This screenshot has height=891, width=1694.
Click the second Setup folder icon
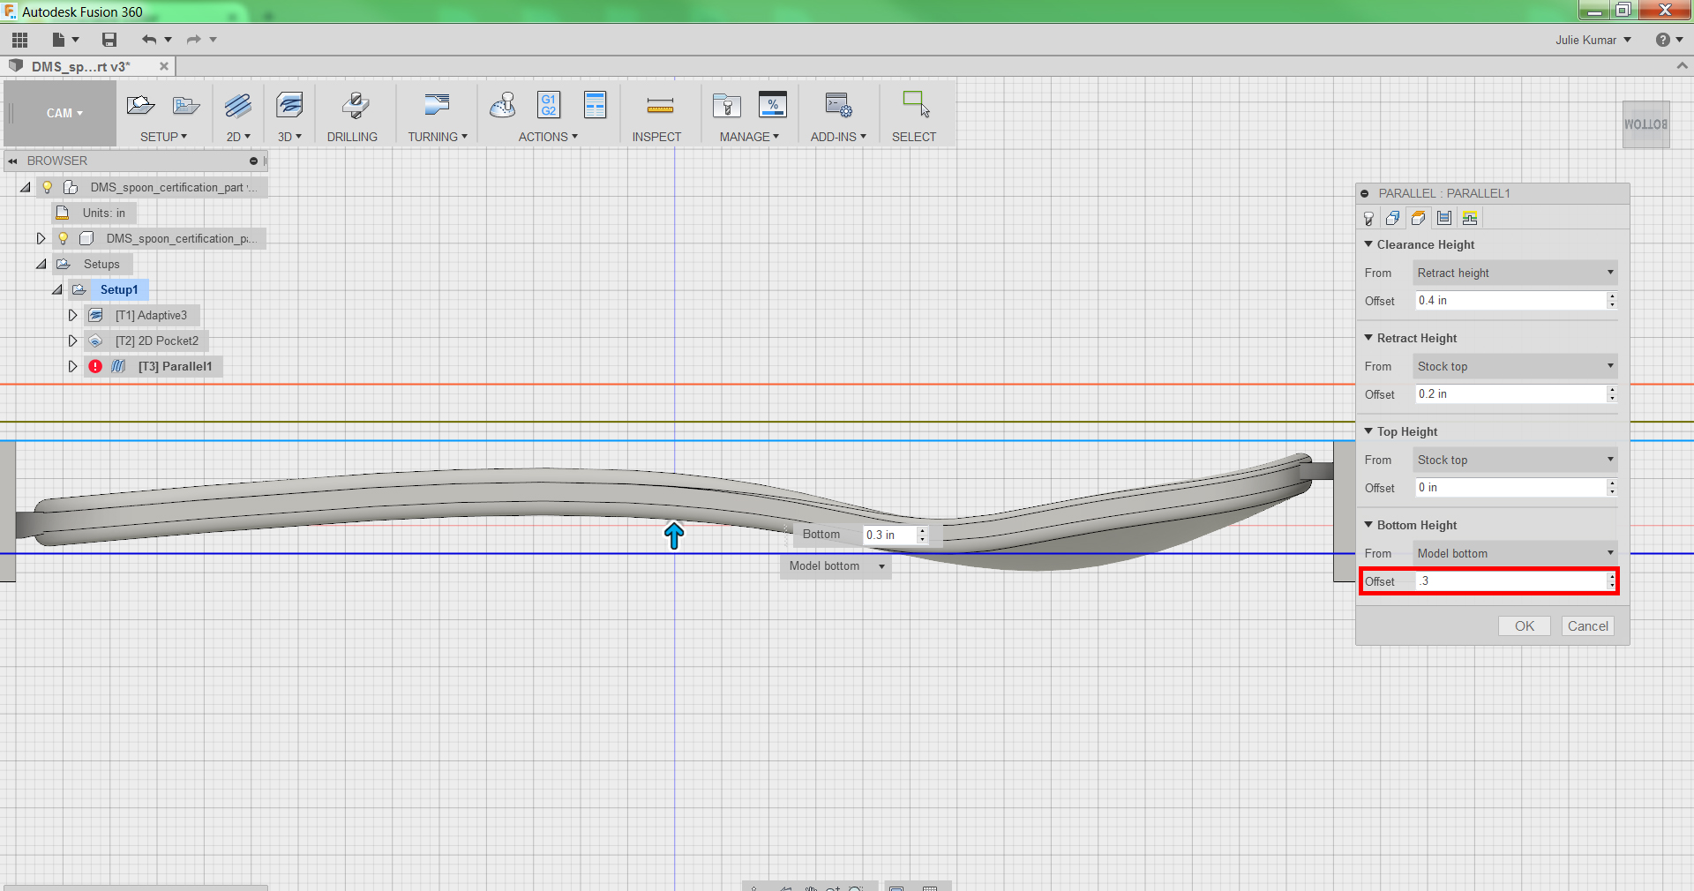point(186,106)
